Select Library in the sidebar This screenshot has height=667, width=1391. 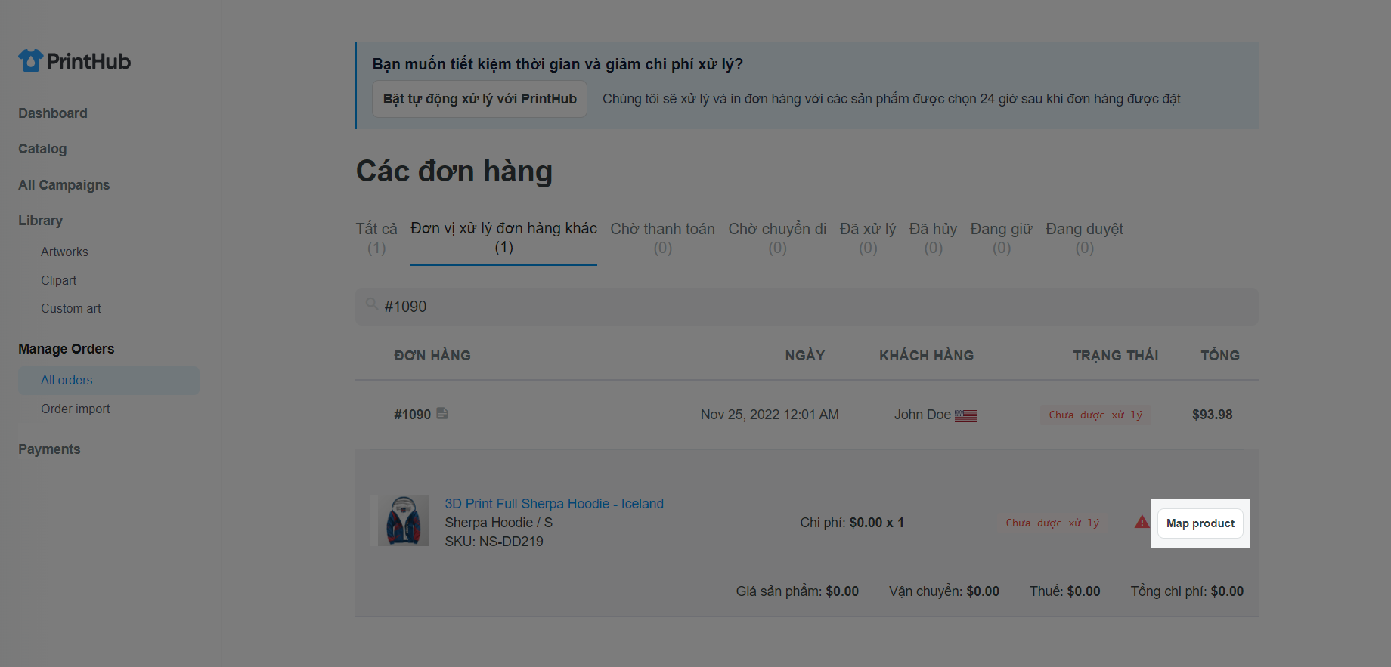click(x=41, y=221)
